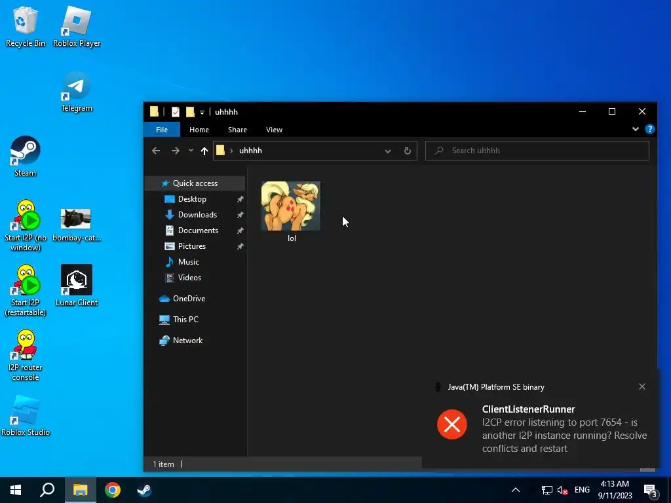The width and height of the screenshot is (671, 503).
Task: Launch Roblox Player from the desktop
Action: click(77, 26)
